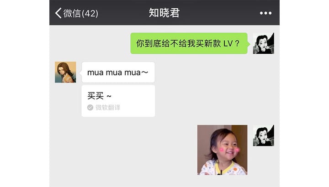
Task: Return to 微信 chat list via back label
Action: click(x=72, y=13)
